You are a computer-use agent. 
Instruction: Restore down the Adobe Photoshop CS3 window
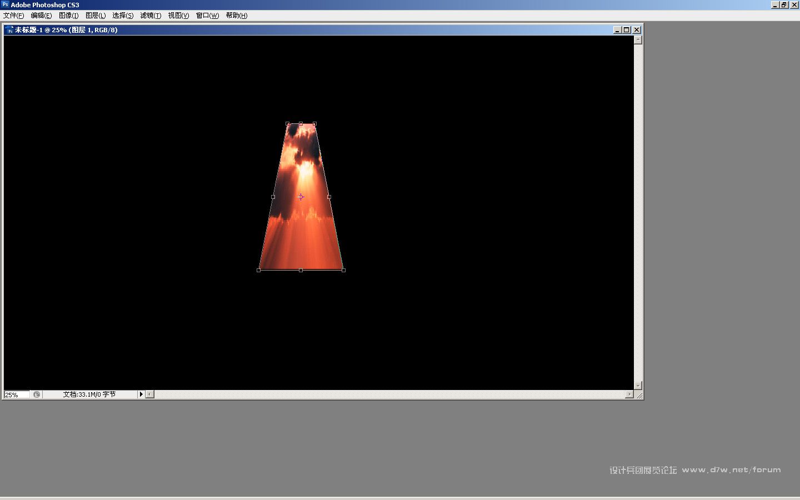[x=784, y=4]
